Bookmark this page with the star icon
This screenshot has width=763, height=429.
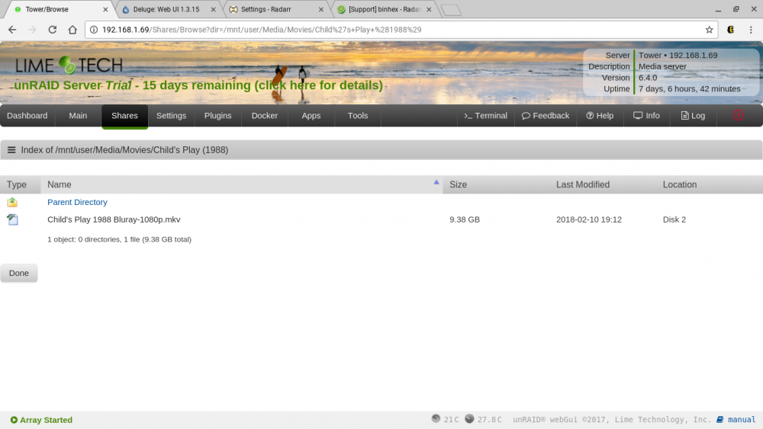709,30
